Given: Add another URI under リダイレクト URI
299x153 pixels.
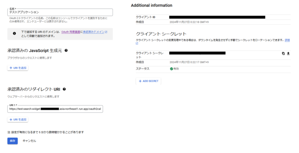Looking at the screenshot, I should pyautogui.click(x=18, y=119).
